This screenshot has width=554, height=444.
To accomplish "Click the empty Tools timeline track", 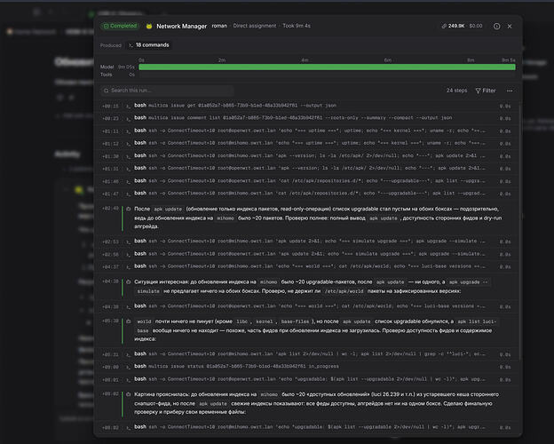I will click(x=327, y=75).
